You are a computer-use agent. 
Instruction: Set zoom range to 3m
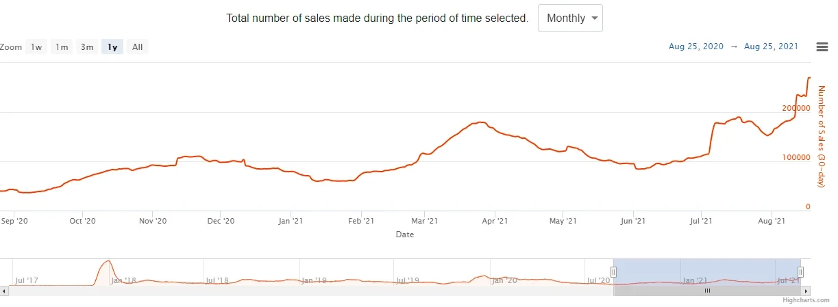[x=87, y=47]
